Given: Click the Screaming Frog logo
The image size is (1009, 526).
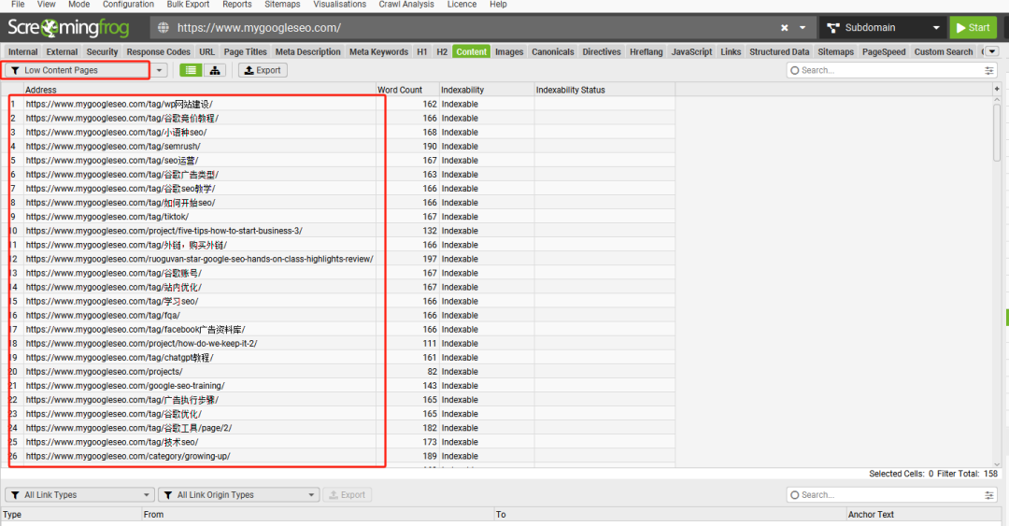Looking at the screenshot, I should click(x=68, y=28).
